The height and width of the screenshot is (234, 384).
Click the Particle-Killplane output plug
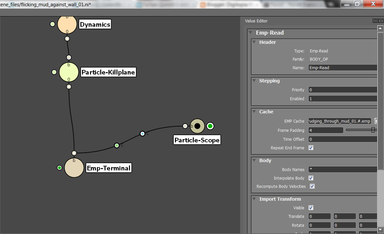pos(69,87)
